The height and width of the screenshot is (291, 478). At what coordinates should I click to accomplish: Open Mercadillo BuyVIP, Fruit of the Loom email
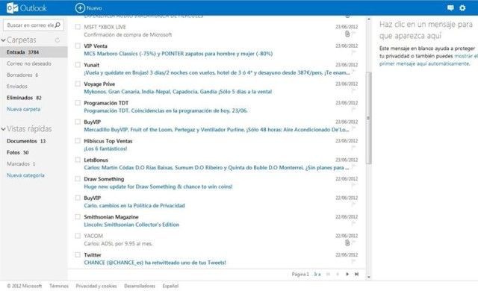point(217,130)
